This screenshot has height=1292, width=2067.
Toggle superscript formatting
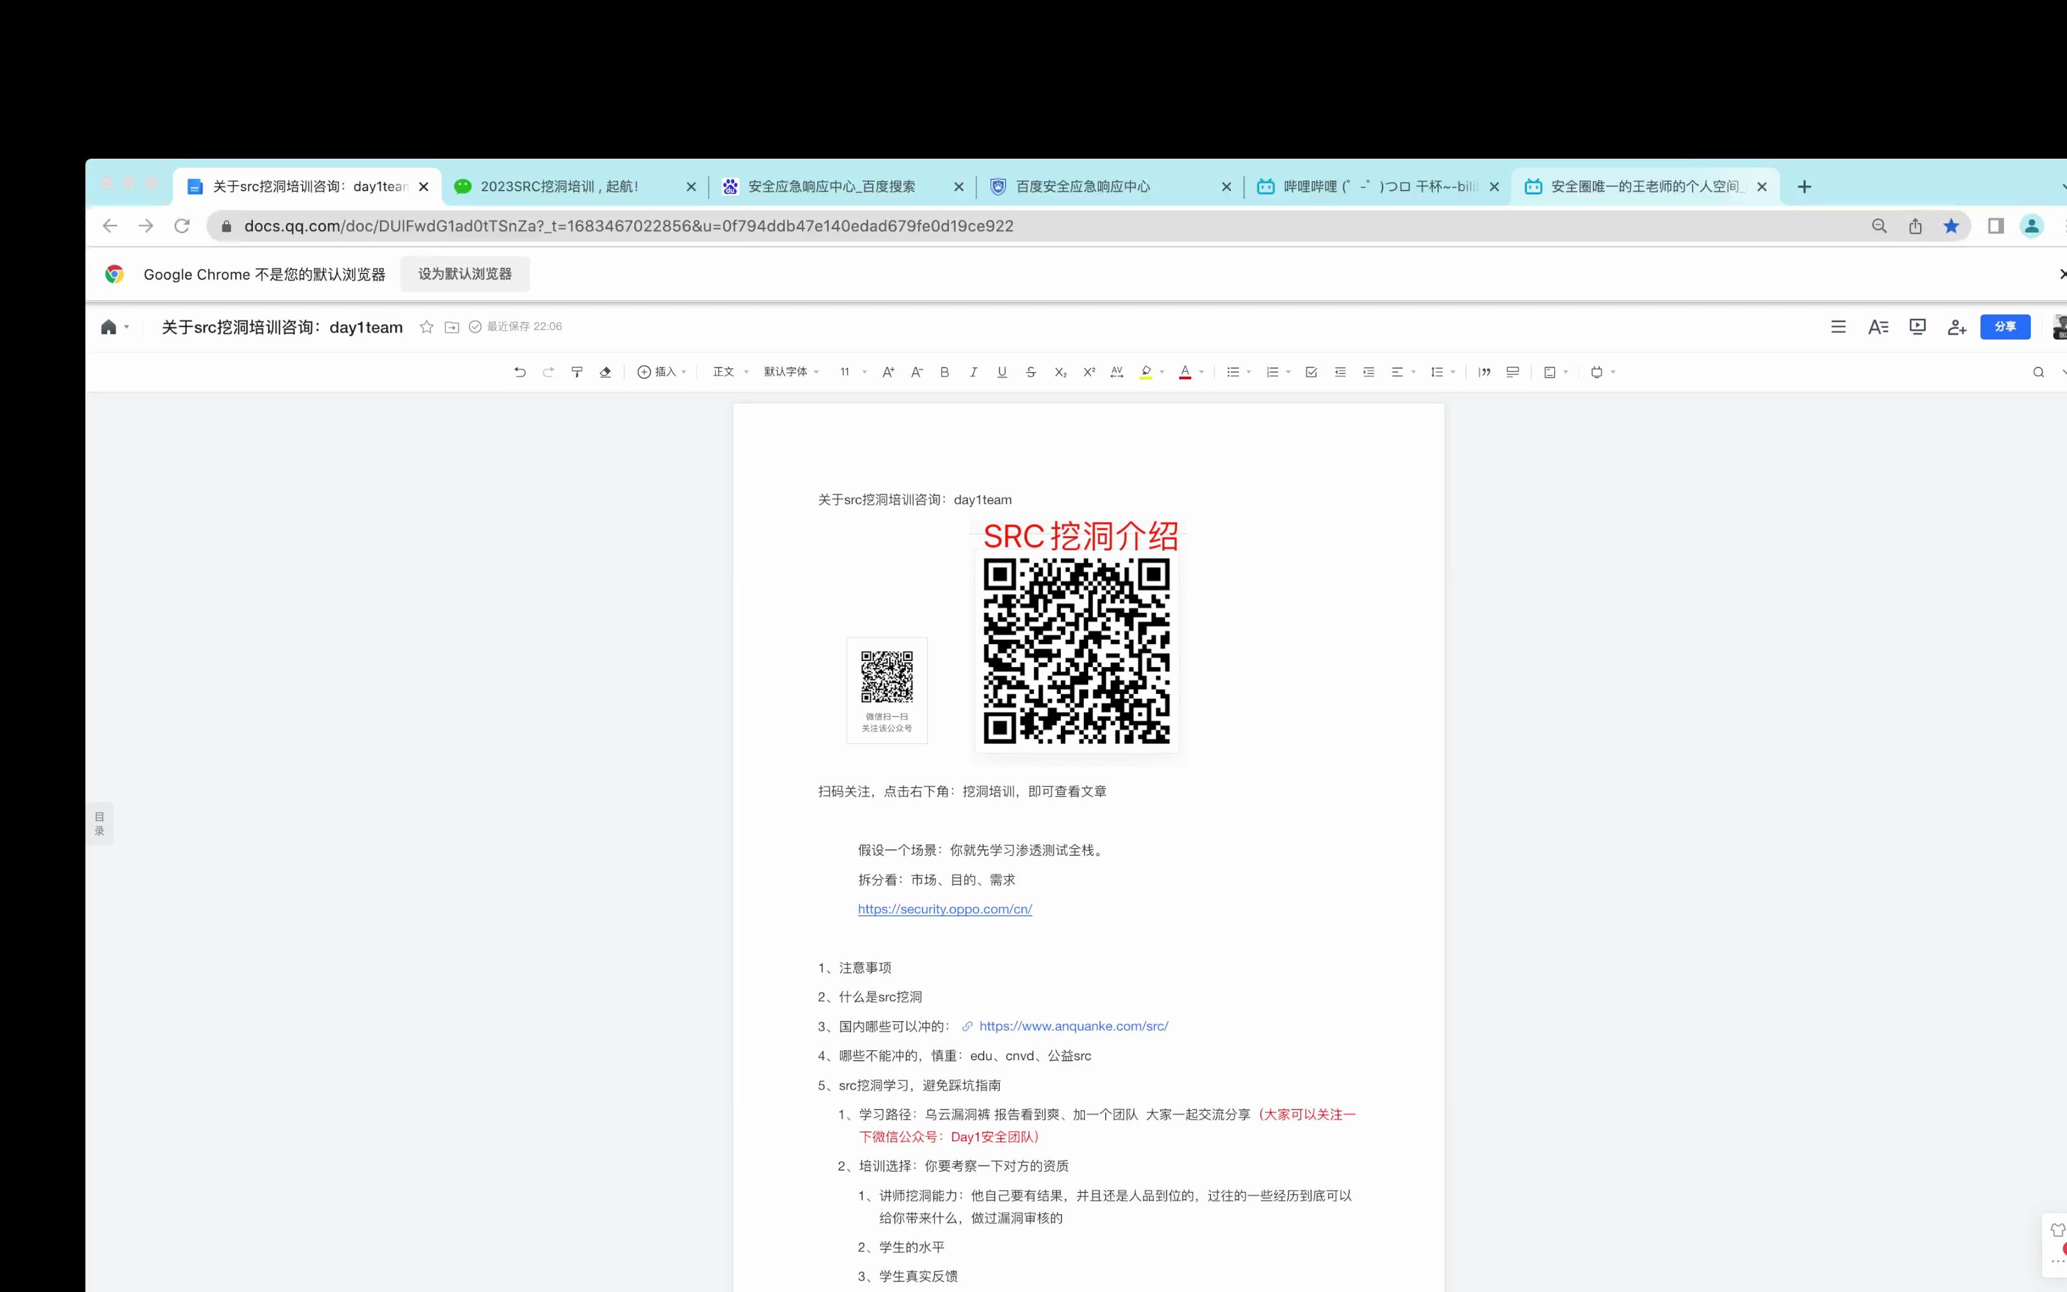tap(1088, 372)
